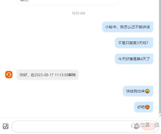This screenshot has height=134, width=161.
Task: Click the scrollbar down arrow
Action: pos(160,116)
